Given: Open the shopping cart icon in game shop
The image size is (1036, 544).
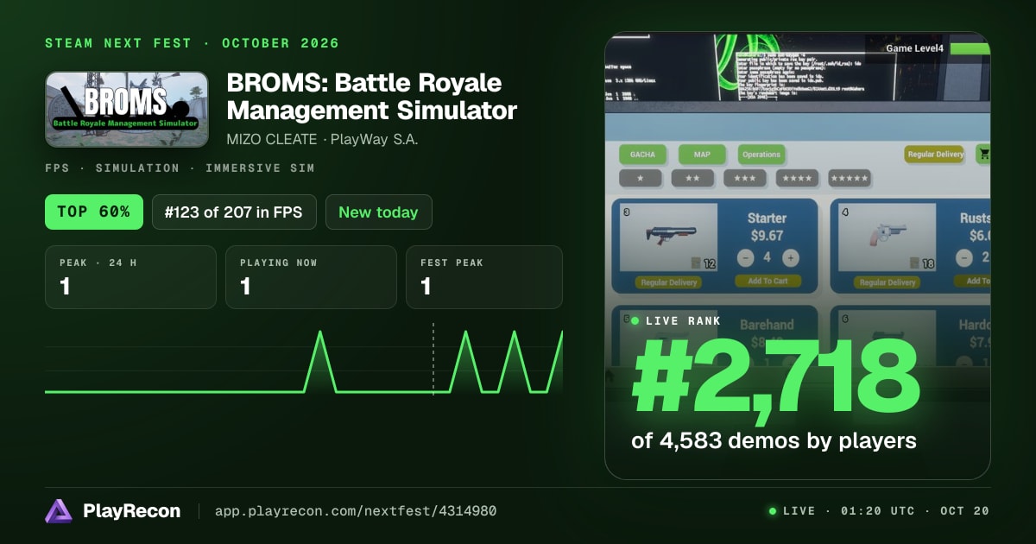Looking at the screenshot, I should tap(982, 155).
